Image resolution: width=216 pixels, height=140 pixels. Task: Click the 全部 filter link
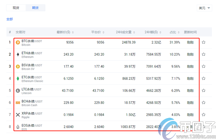coord(10,19)
